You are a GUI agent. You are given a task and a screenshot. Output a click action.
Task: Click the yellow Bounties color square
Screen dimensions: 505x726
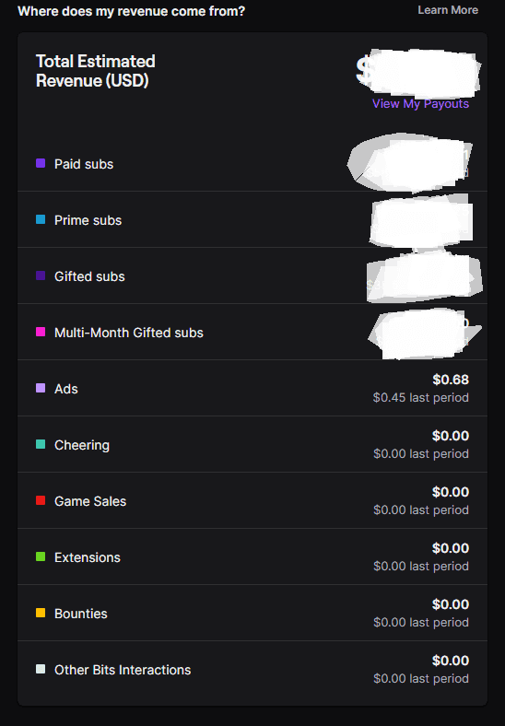coord(41,613)
